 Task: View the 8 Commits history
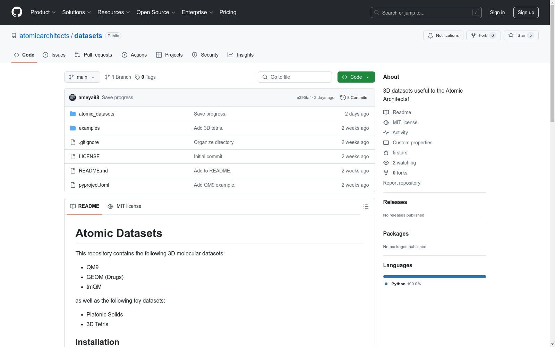(x=354, y=98)
